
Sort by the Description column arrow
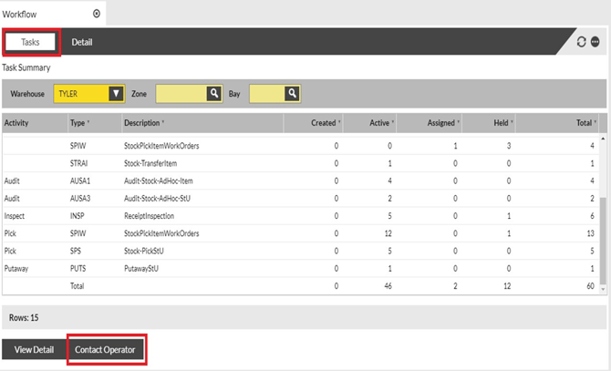coord(162,122)
